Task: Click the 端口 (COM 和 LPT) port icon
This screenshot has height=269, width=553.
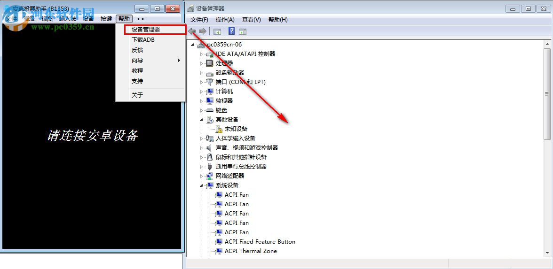Action: 210,82
